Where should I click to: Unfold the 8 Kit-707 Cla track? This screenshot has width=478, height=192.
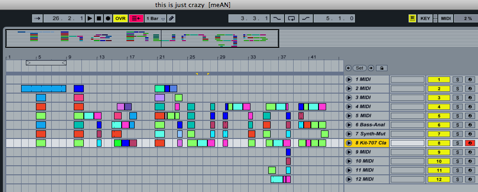click(x=349, y=143)
